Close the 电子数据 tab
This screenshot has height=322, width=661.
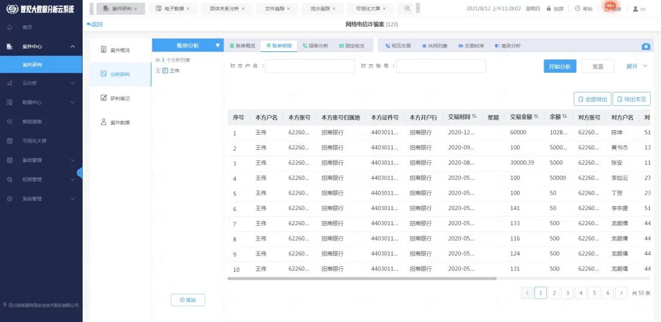pyautogui.click(x=188, y=9)
